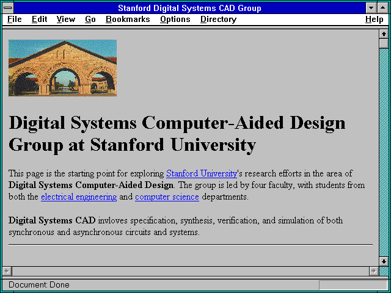
Task: Maximize the window with the up-arrow button
Action: coord(383,8)
